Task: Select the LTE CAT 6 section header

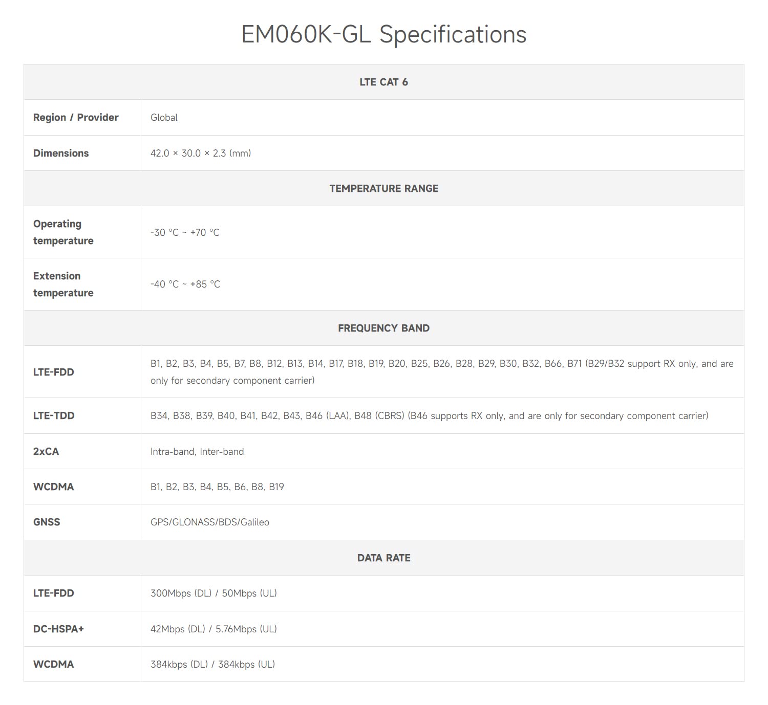Action: click(383, 82)
